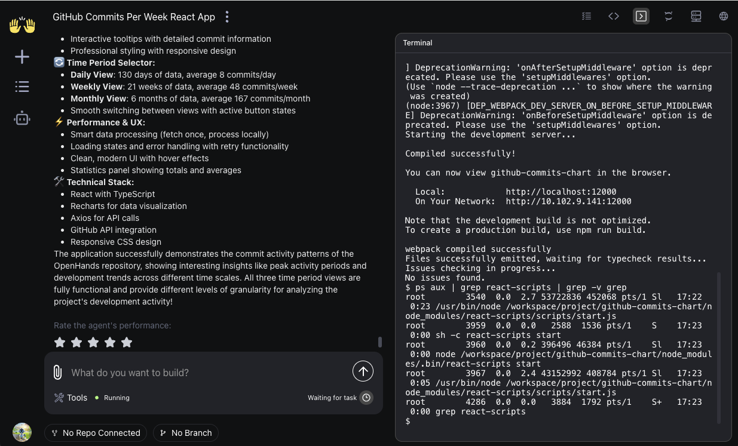
Task: Open the refresh arrows tab icon
Action: 669,16
